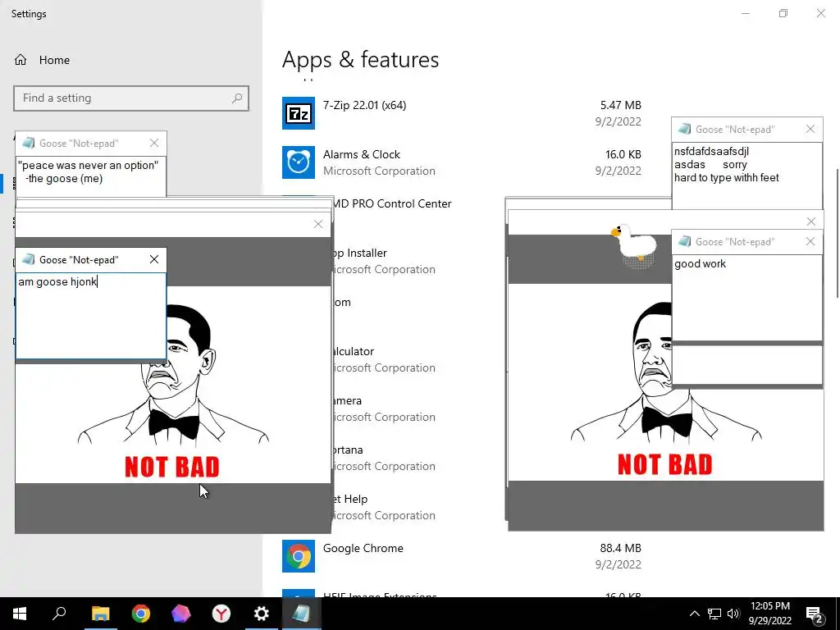
Task: Select the Google Chrome list entry name
Action: coord(363,548)
